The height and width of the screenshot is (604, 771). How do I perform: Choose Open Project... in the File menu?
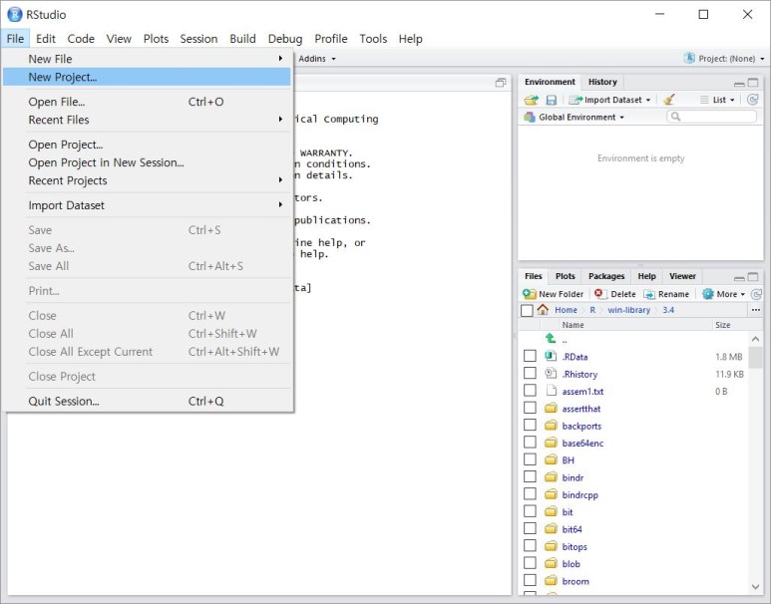pyautogui.click(x=147, y=144)
